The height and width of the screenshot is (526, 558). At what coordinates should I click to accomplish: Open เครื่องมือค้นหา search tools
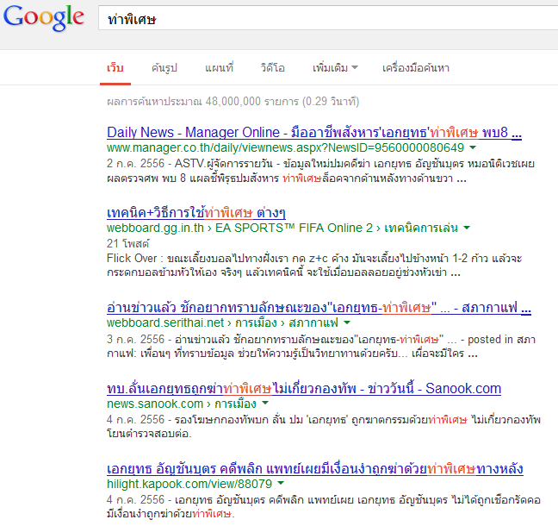click(416, 67)
